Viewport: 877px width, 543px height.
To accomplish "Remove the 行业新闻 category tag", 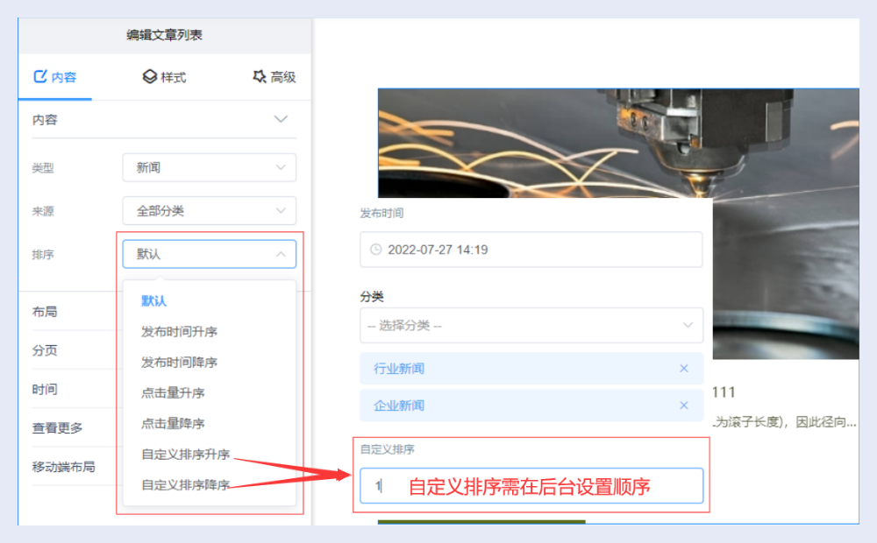I will [x=684, y=369].
